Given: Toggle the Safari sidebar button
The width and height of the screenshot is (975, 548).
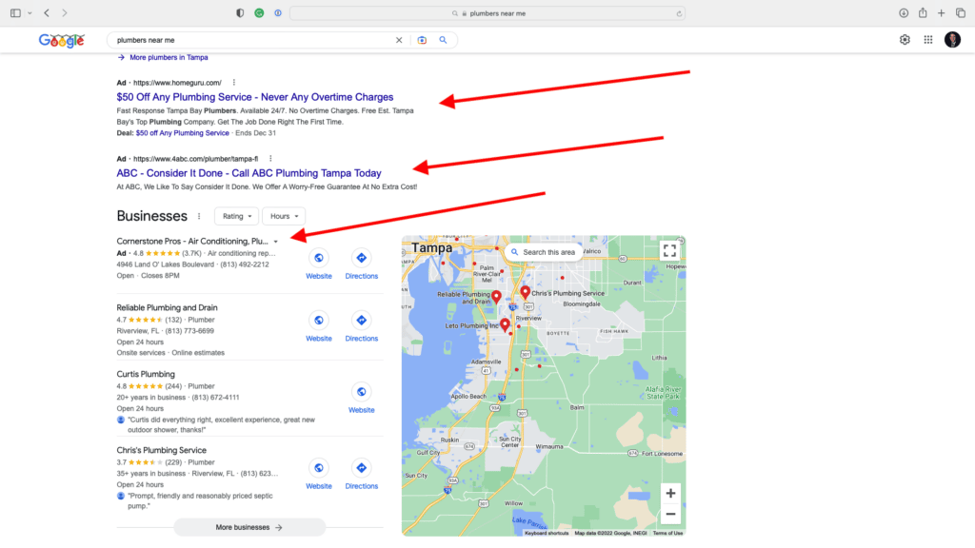Looking at the screenshot, I should [x=15, y=13].
